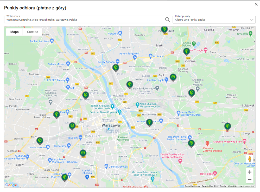Close the pickup points dialog

[x=256, y=4]
